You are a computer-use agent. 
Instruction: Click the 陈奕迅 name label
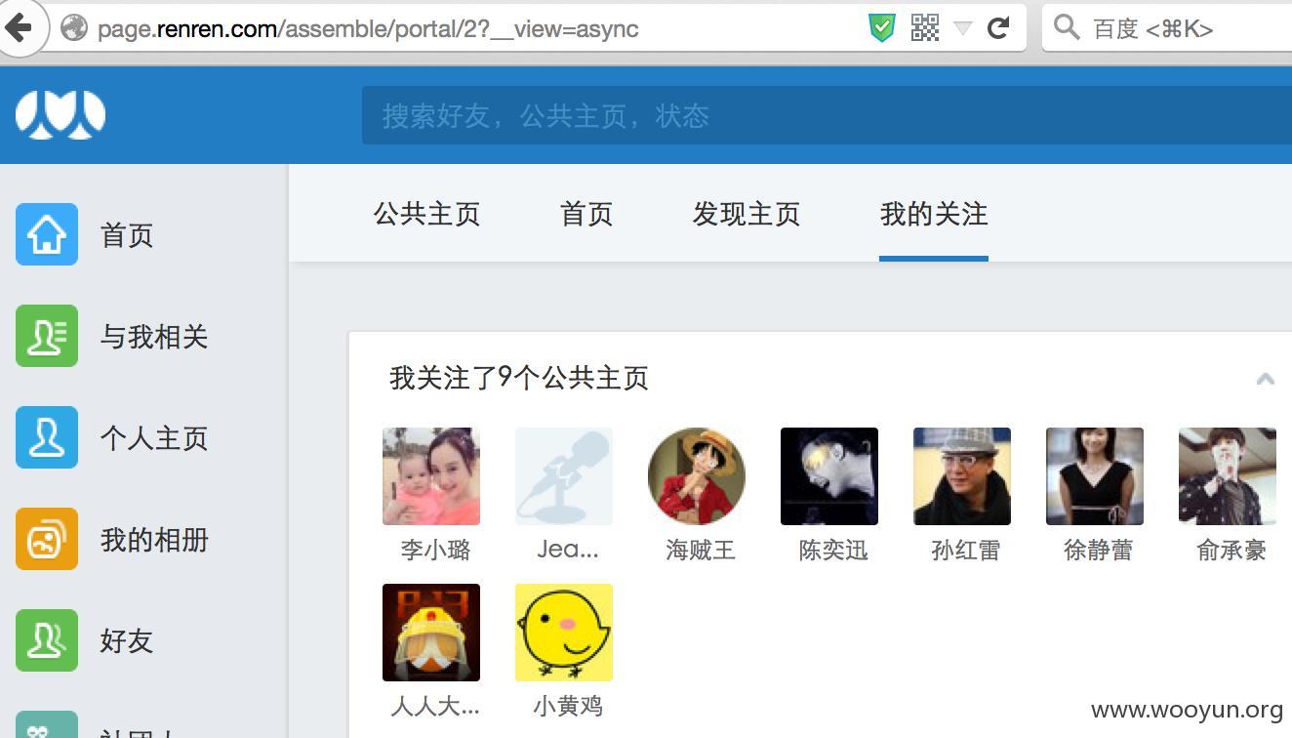pyautogui.click(x=833, y=550)
